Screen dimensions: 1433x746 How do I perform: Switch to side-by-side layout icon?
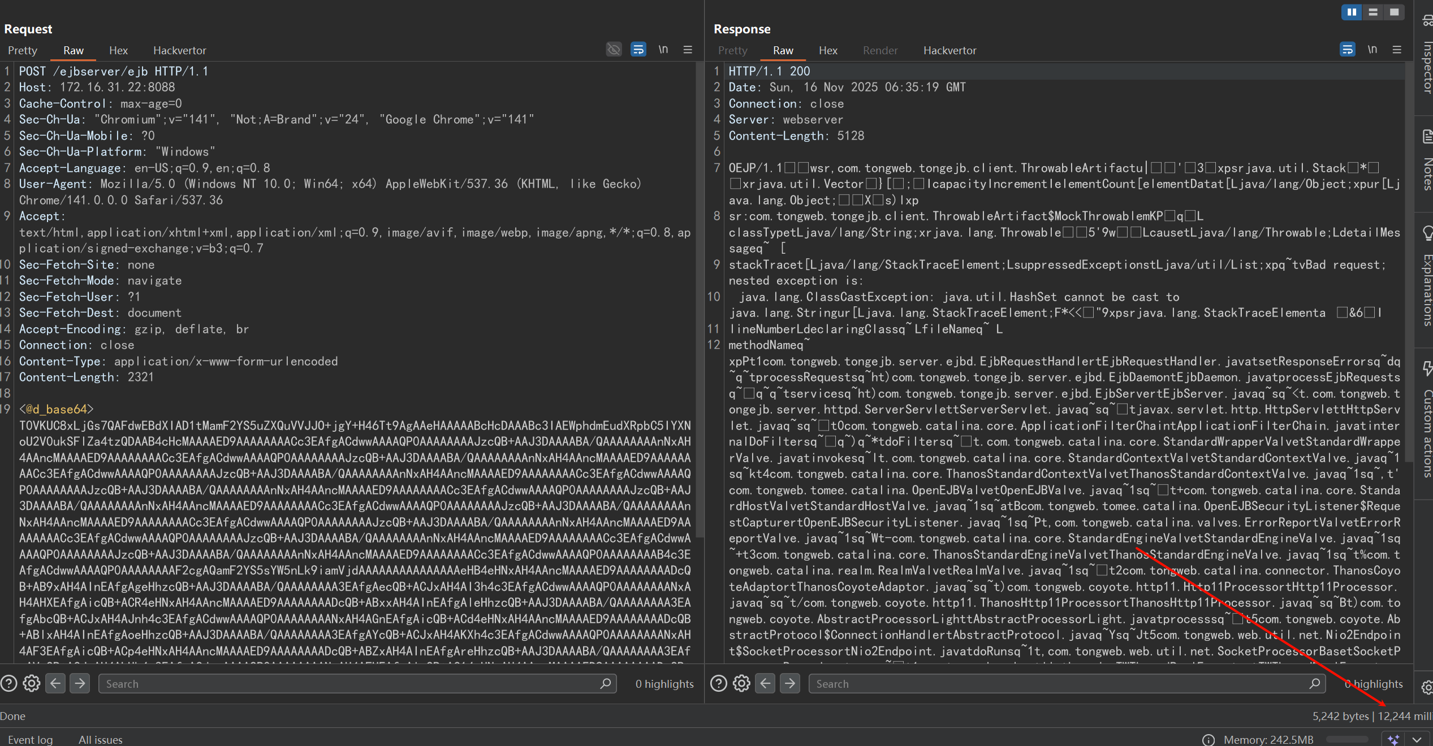click(x=1352, y=12)
